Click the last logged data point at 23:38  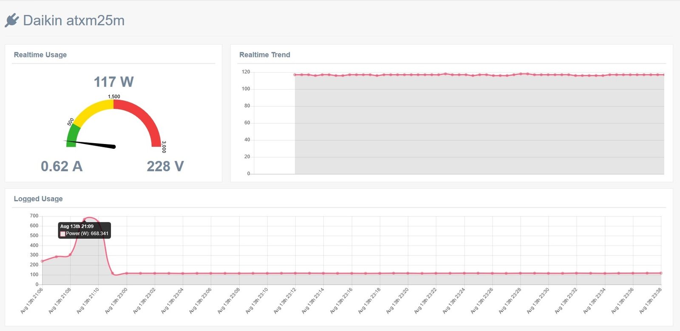click(x=661, y=273)
